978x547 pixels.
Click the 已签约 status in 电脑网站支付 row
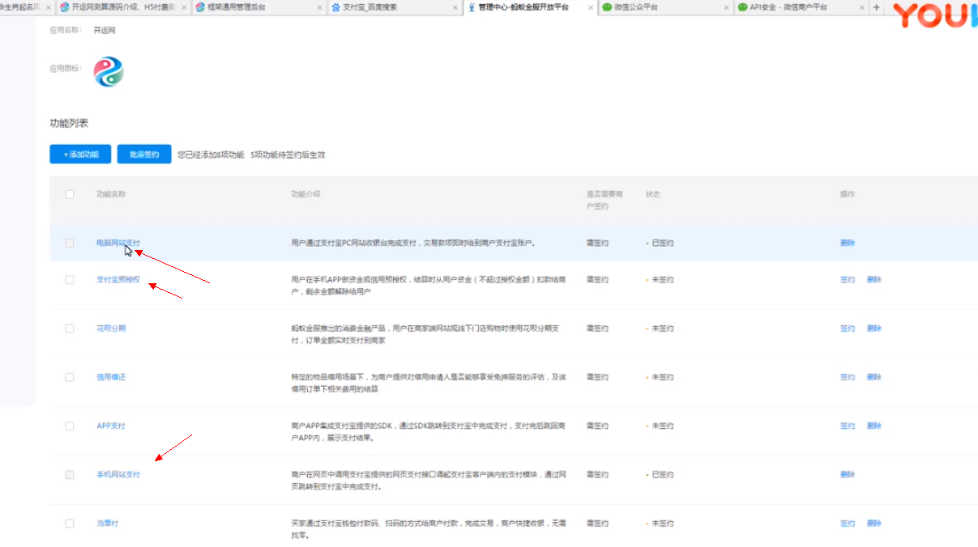[662, 243]
